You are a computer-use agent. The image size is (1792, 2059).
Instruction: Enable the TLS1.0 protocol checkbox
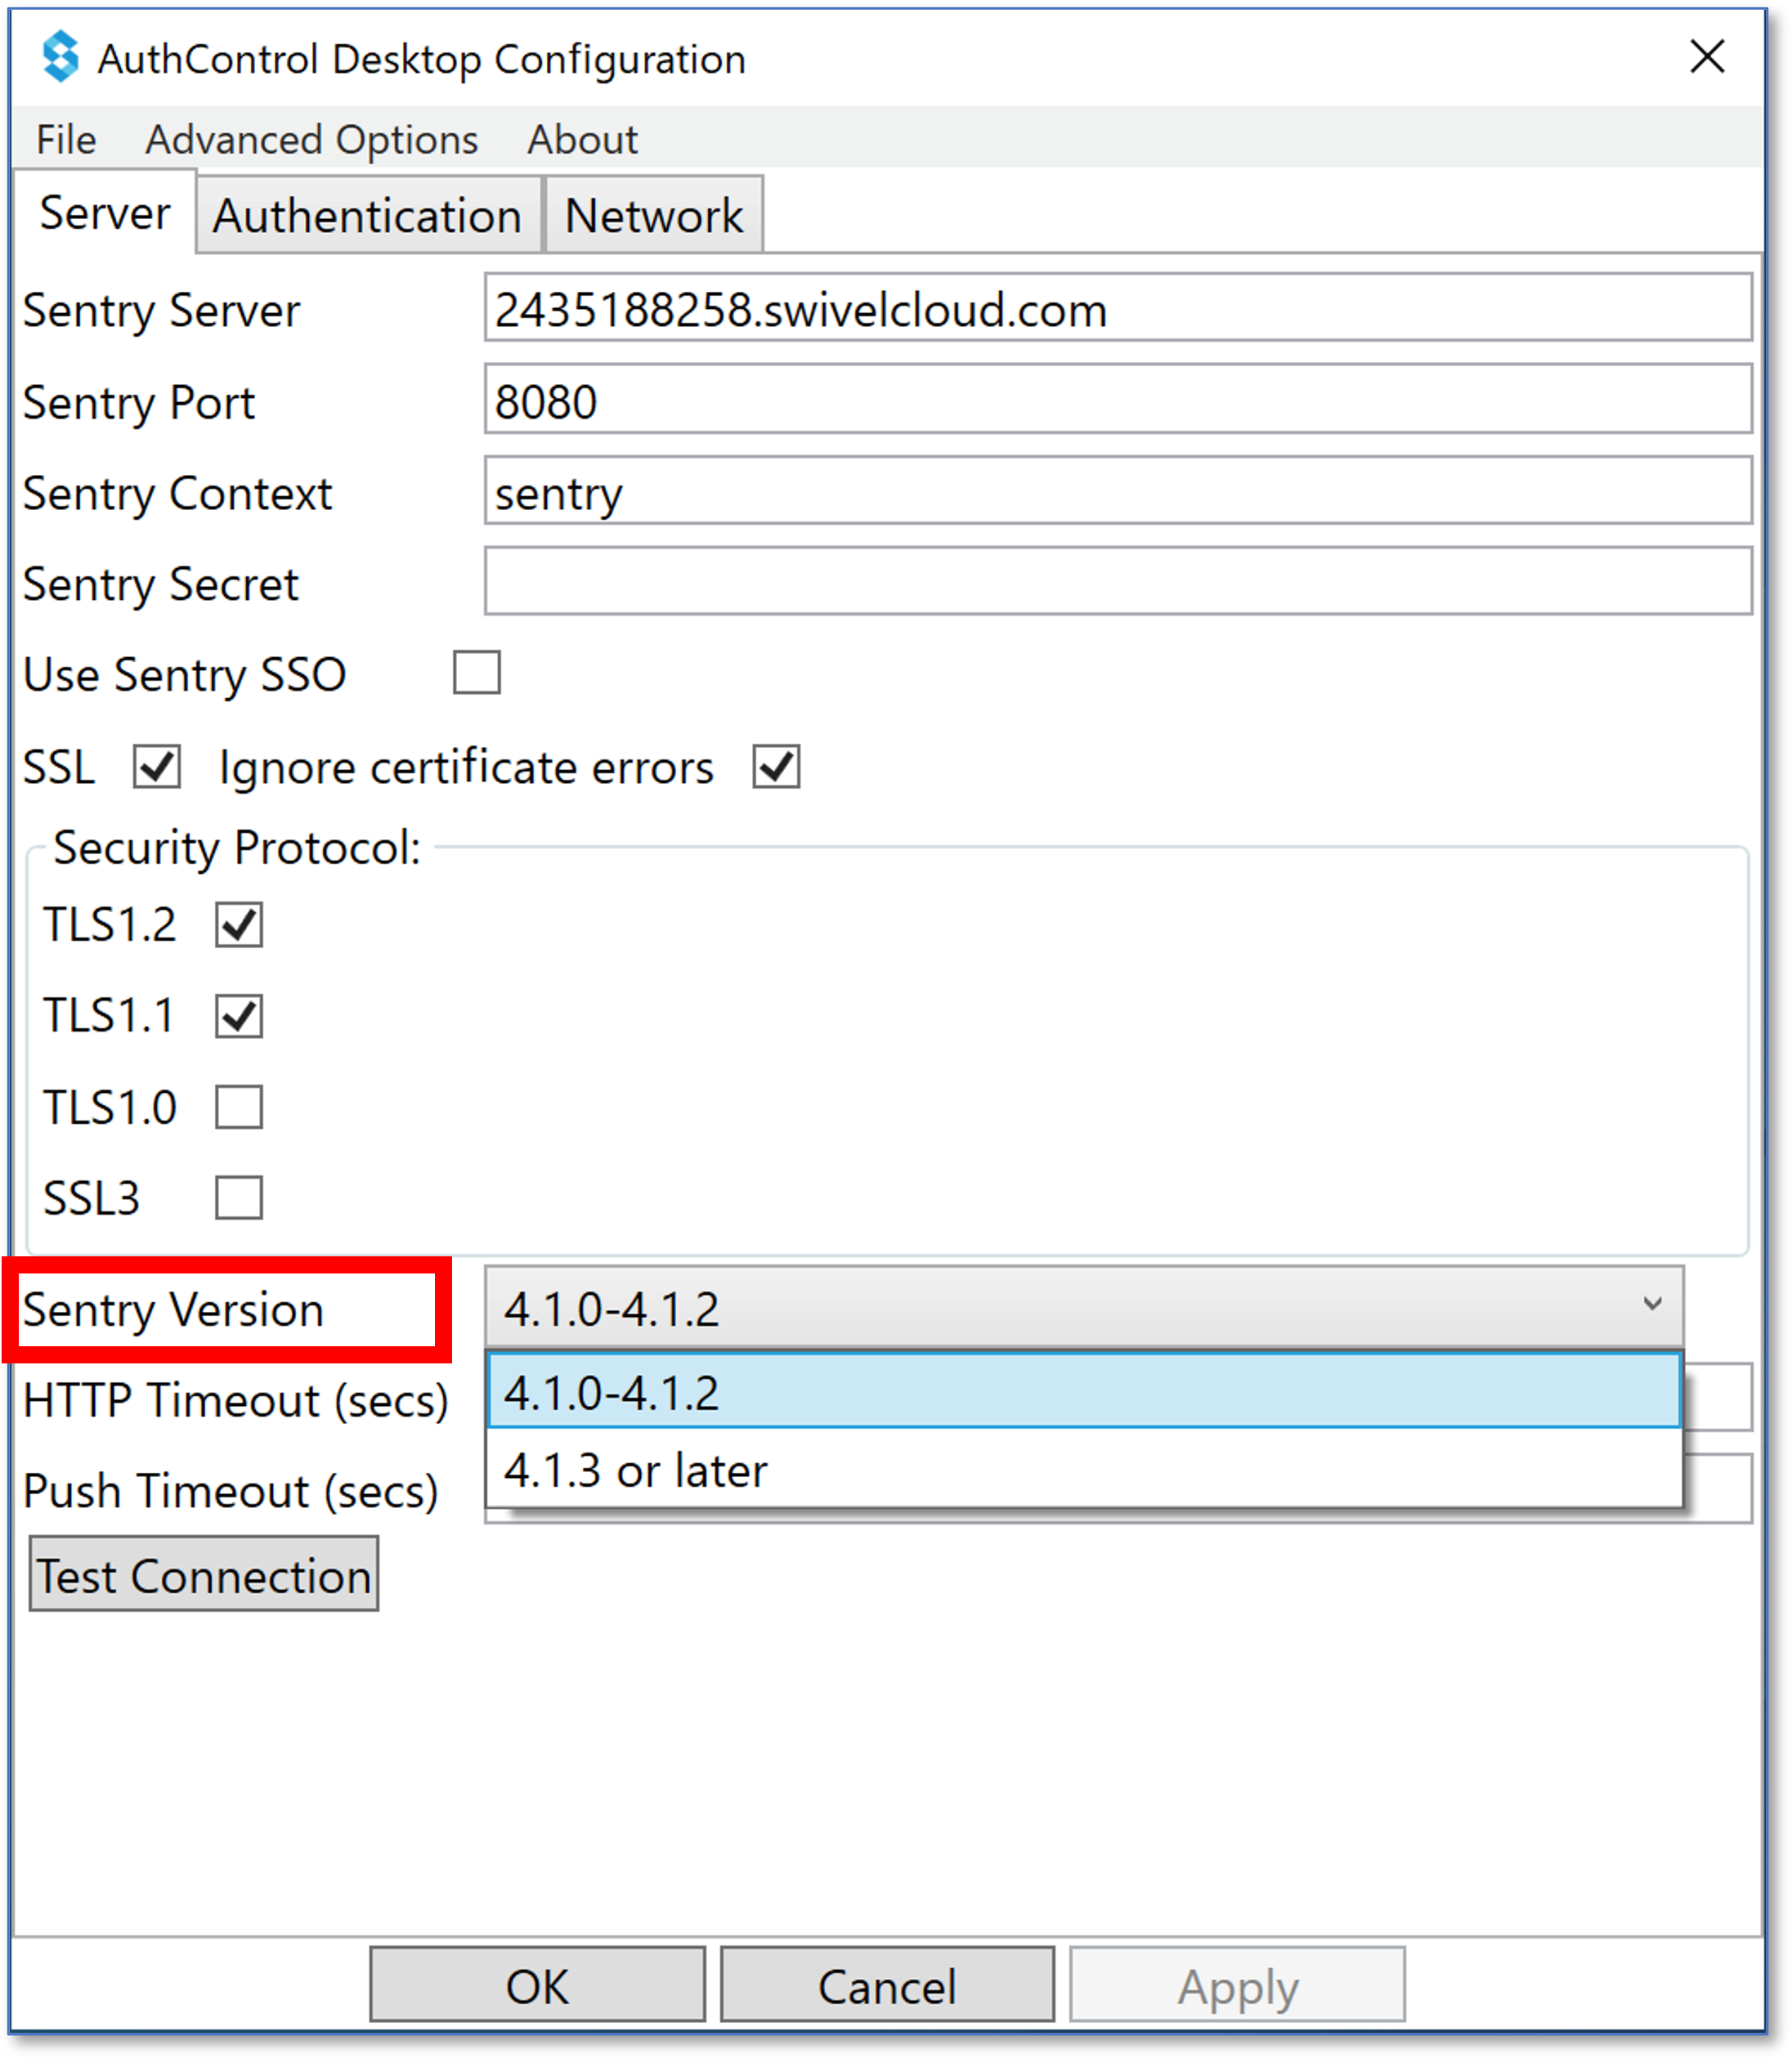[239, 1107]
